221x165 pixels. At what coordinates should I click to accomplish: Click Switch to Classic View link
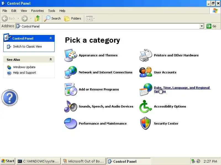pos(27,46)
